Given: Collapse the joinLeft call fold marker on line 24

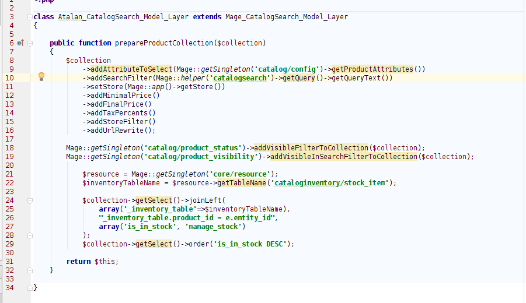Looking at the screenshot, I should [x=30, y=200].
